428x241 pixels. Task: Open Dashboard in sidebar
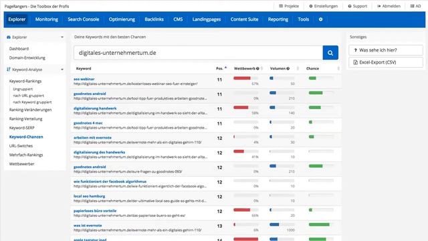[19, 49]
